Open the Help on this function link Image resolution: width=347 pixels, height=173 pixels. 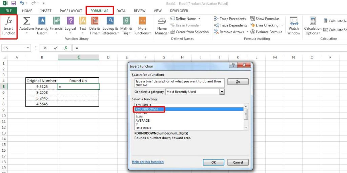pos(148,162)
